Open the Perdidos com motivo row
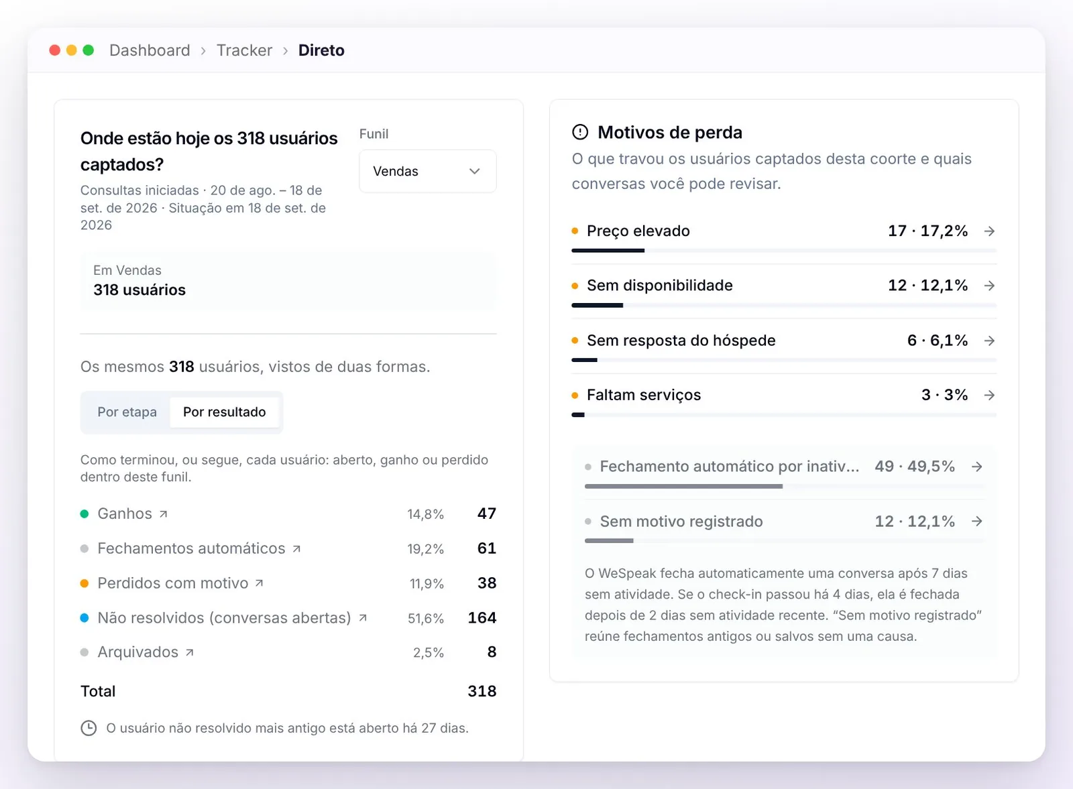Viewport: 1073px width, 789px height. coord(288,584)
